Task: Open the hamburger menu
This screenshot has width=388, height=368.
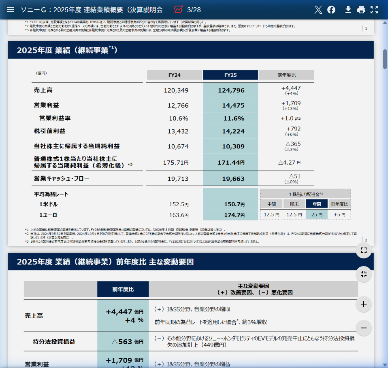Action: point(11,10)
